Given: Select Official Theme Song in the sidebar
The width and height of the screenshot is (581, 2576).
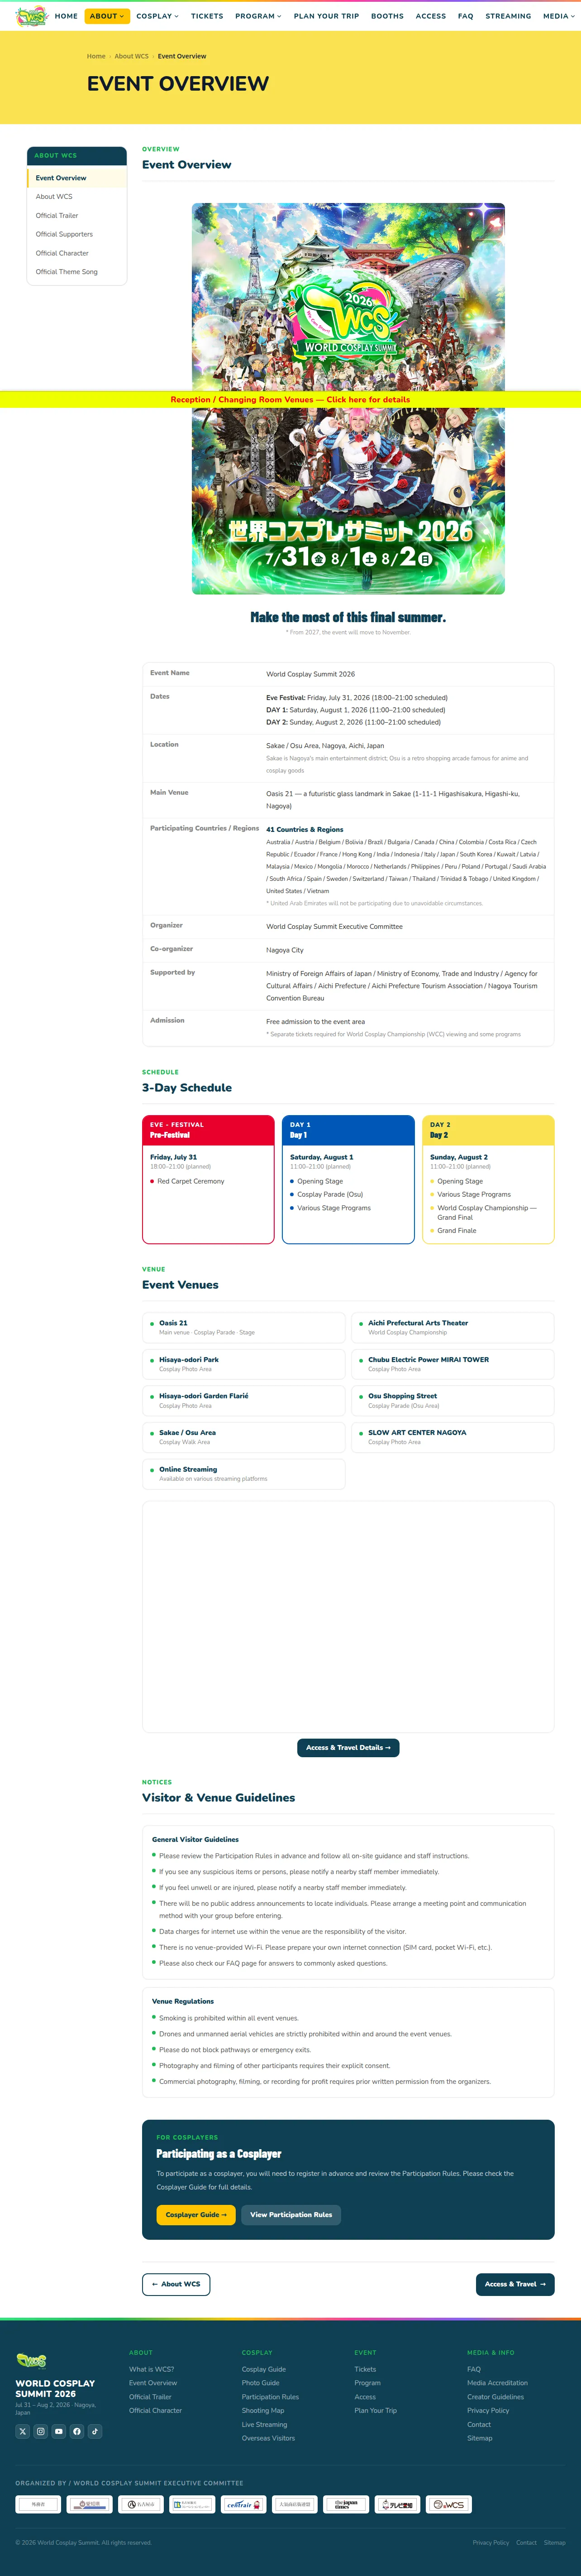Looking at the screenshot, I should [x=77, y=272].
